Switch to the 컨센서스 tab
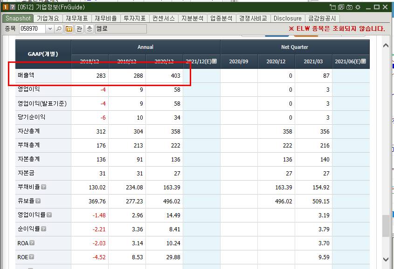 pos(164,18)
